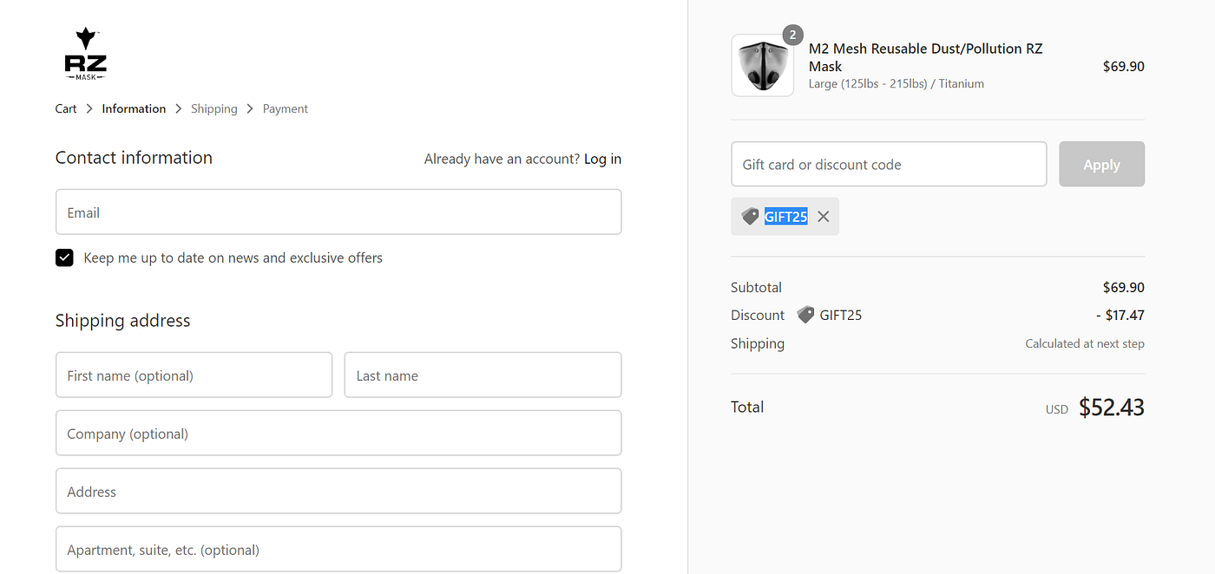The height and width of the screenshot is (574, 1215).
Task: Click the quantity badge on product image
Action: [x=792, y=36]
